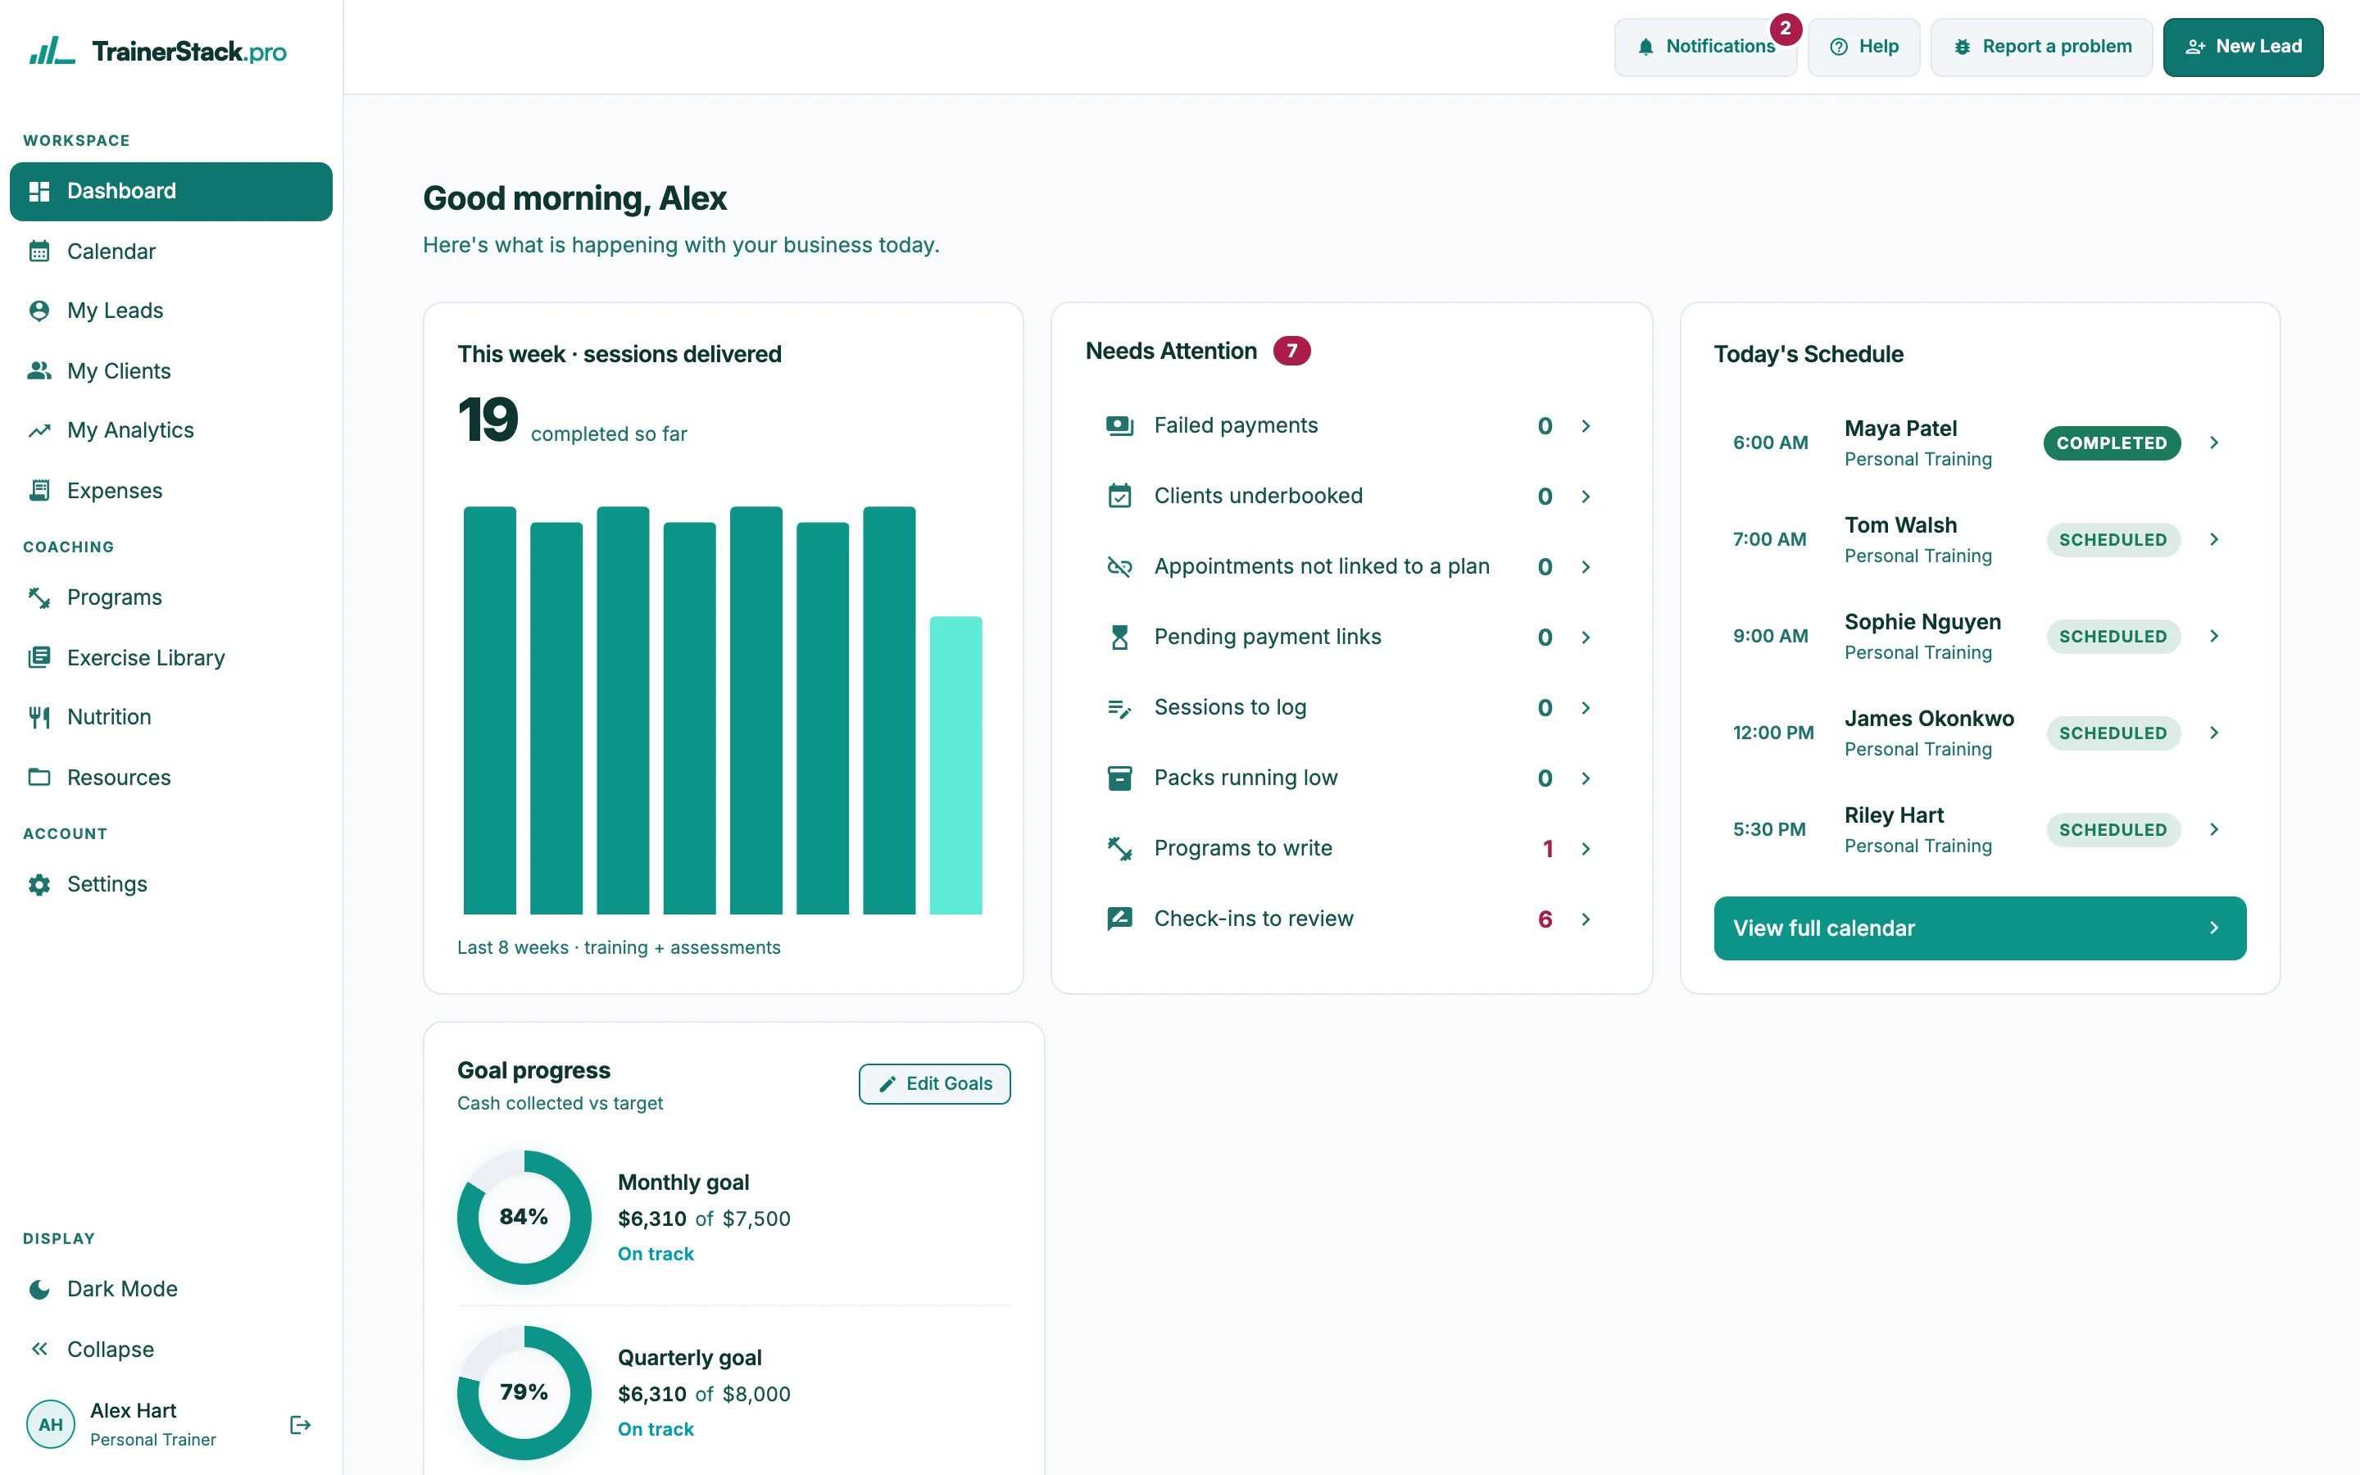Open the Settings menu item
Screen dimensions: 2360x1475
click(170, 885)
